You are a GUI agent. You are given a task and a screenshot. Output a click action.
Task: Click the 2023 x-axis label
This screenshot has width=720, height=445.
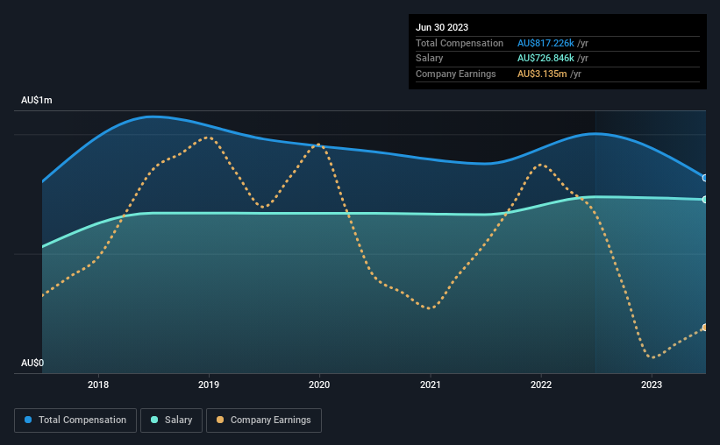click(652, 385)
